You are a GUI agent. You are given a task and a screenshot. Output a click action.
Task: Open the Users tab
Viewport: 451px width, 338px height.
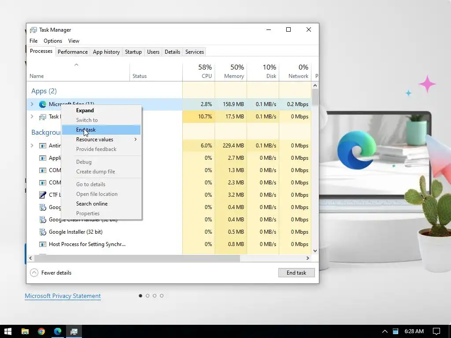[x=153, y=52]
